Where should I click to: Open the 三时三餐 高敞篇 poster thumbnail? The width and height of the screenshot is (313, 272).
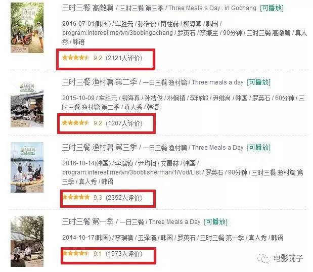pos(27,28)
